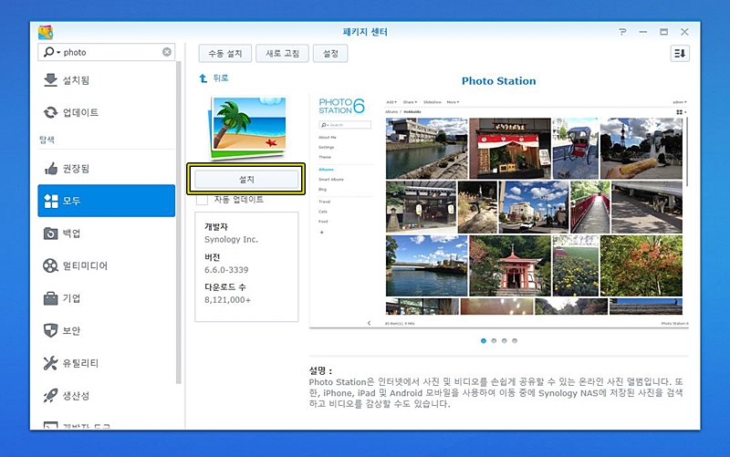Image resolution: width=730 pixels, height=457 pixels.
Task: Open the 설치됨 (Installed) section
Action: pos(107,80)
